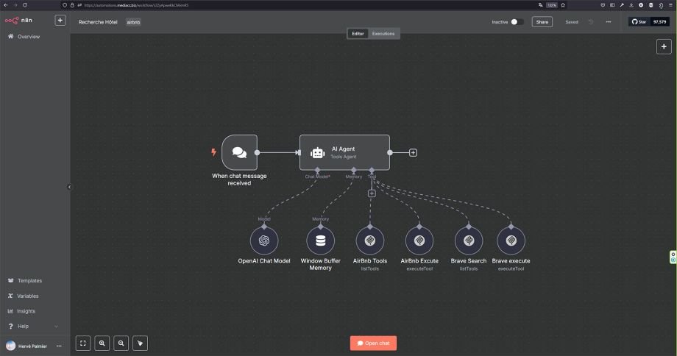Click the zoom in button
This screenshot has height=356, width=677.
(102, 343)
